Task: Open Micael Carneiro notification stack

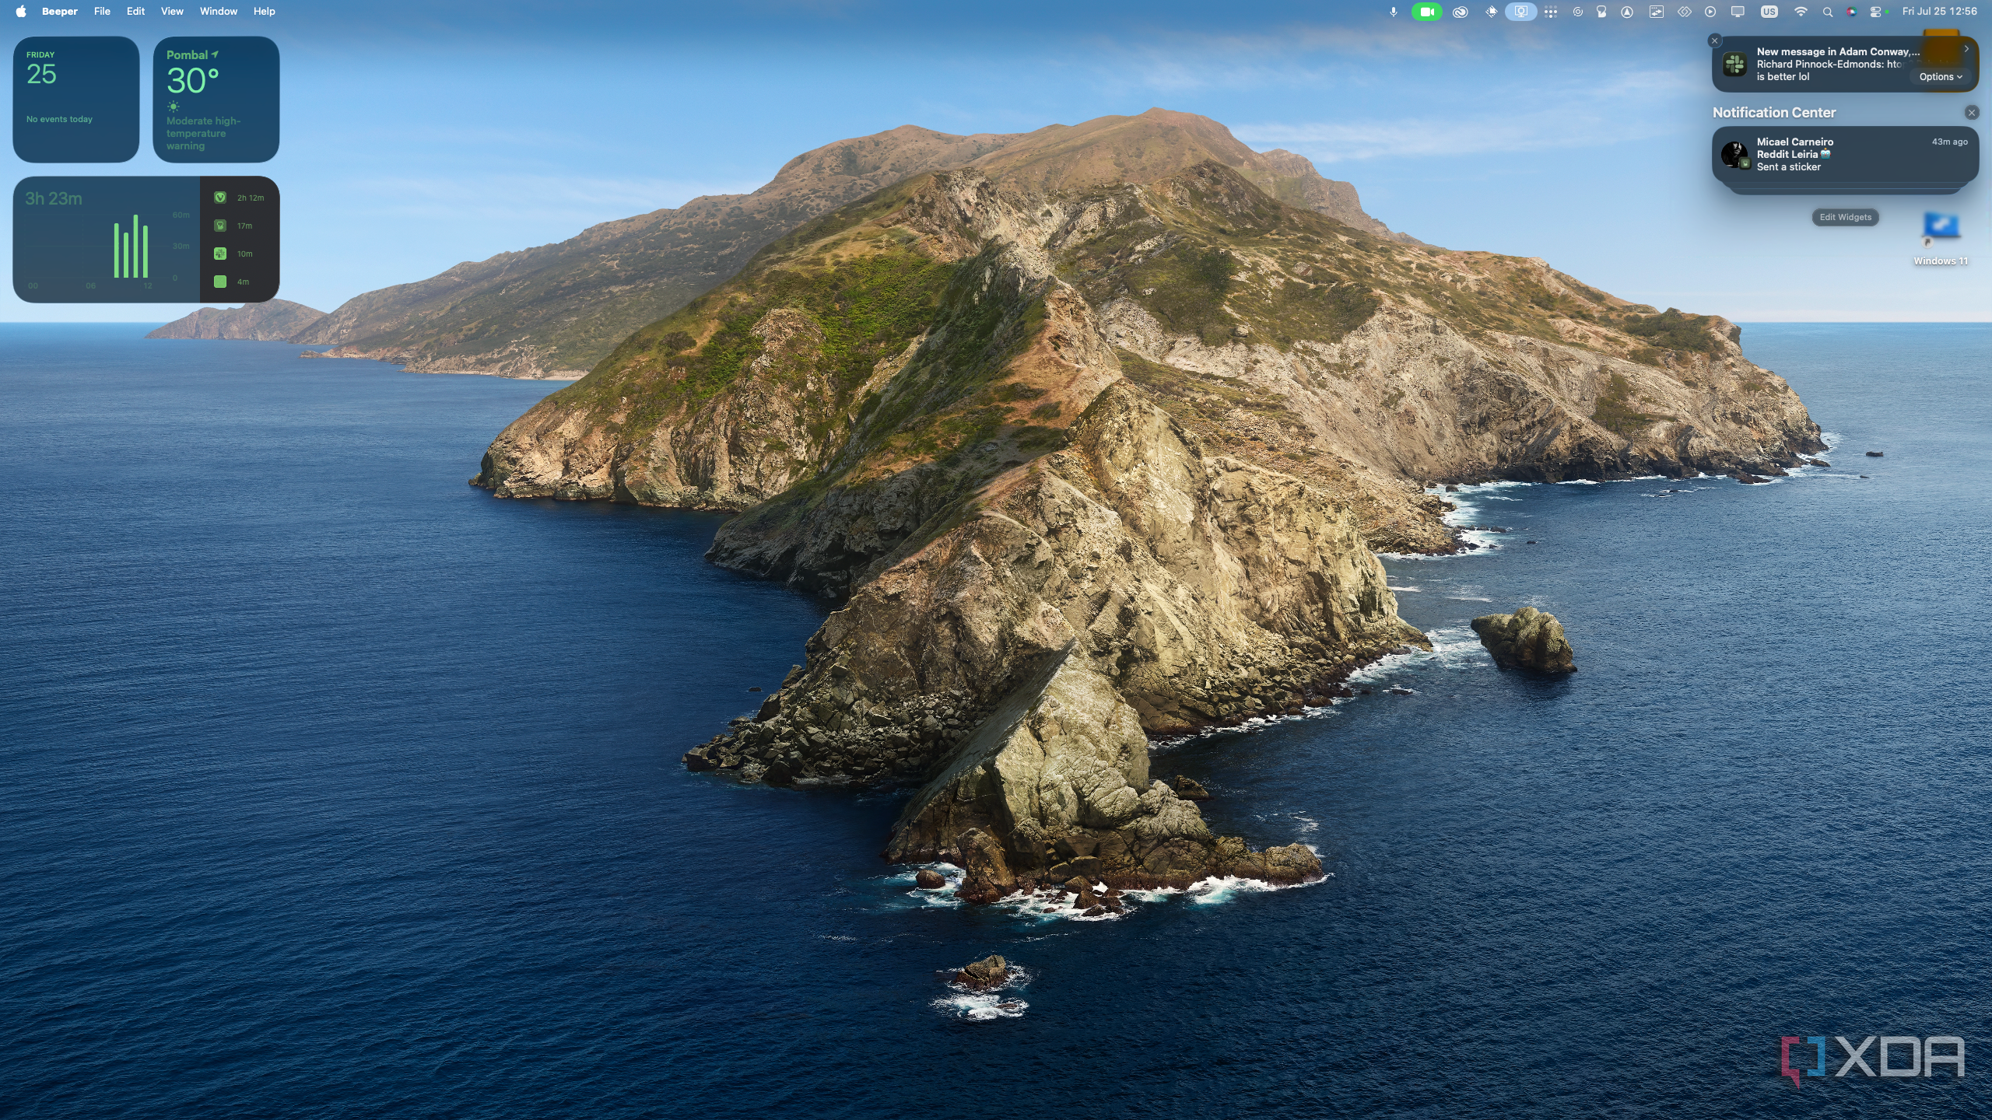Action: click(1845, 155)
